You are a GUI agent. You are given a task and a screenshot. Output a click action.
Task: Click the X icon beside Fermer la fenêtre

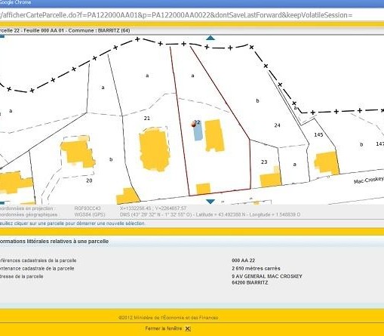pyautogui.click(x=188, y=328)
